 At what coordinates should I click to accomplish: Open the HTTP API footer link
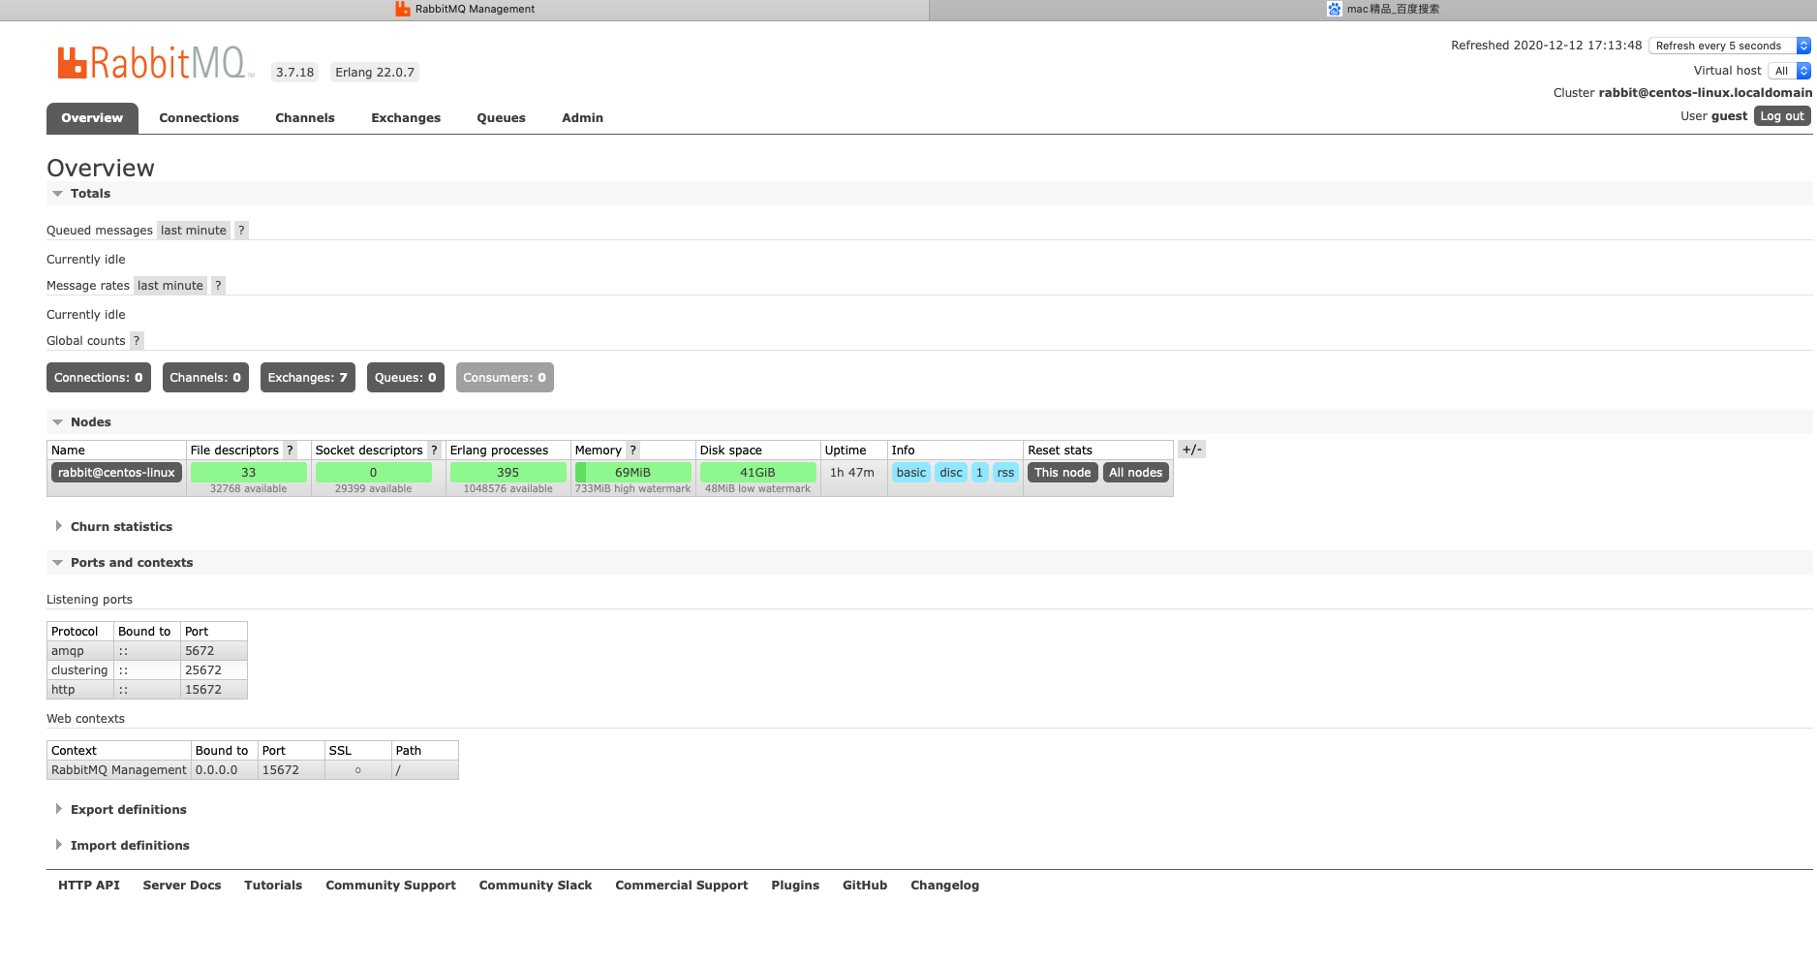[x=89, y=886]
